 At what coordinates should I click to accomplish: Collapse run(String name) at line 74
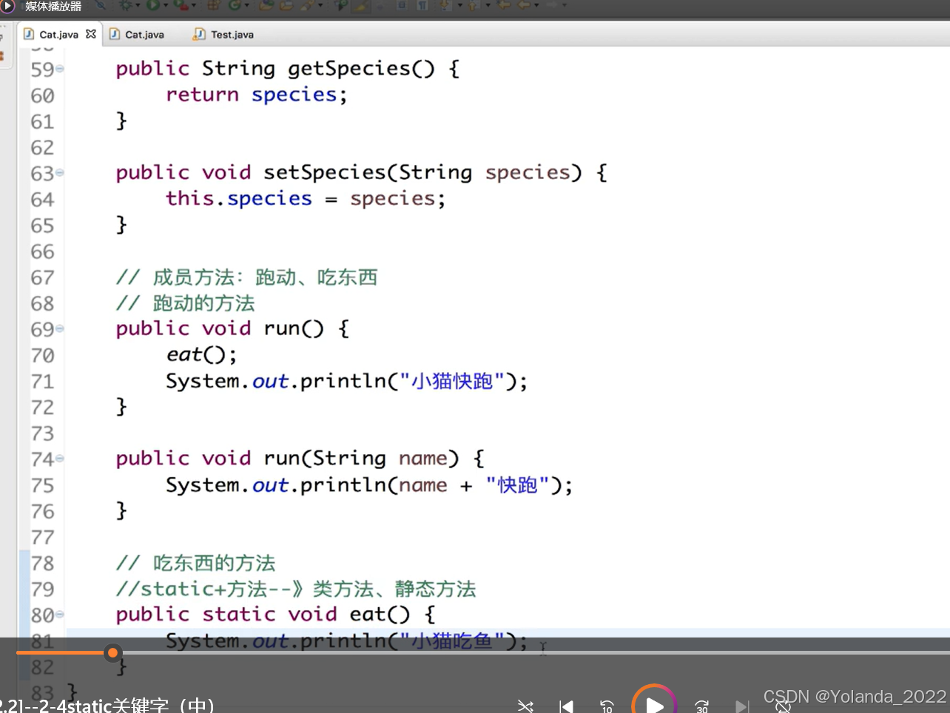[x=60, y=459]
